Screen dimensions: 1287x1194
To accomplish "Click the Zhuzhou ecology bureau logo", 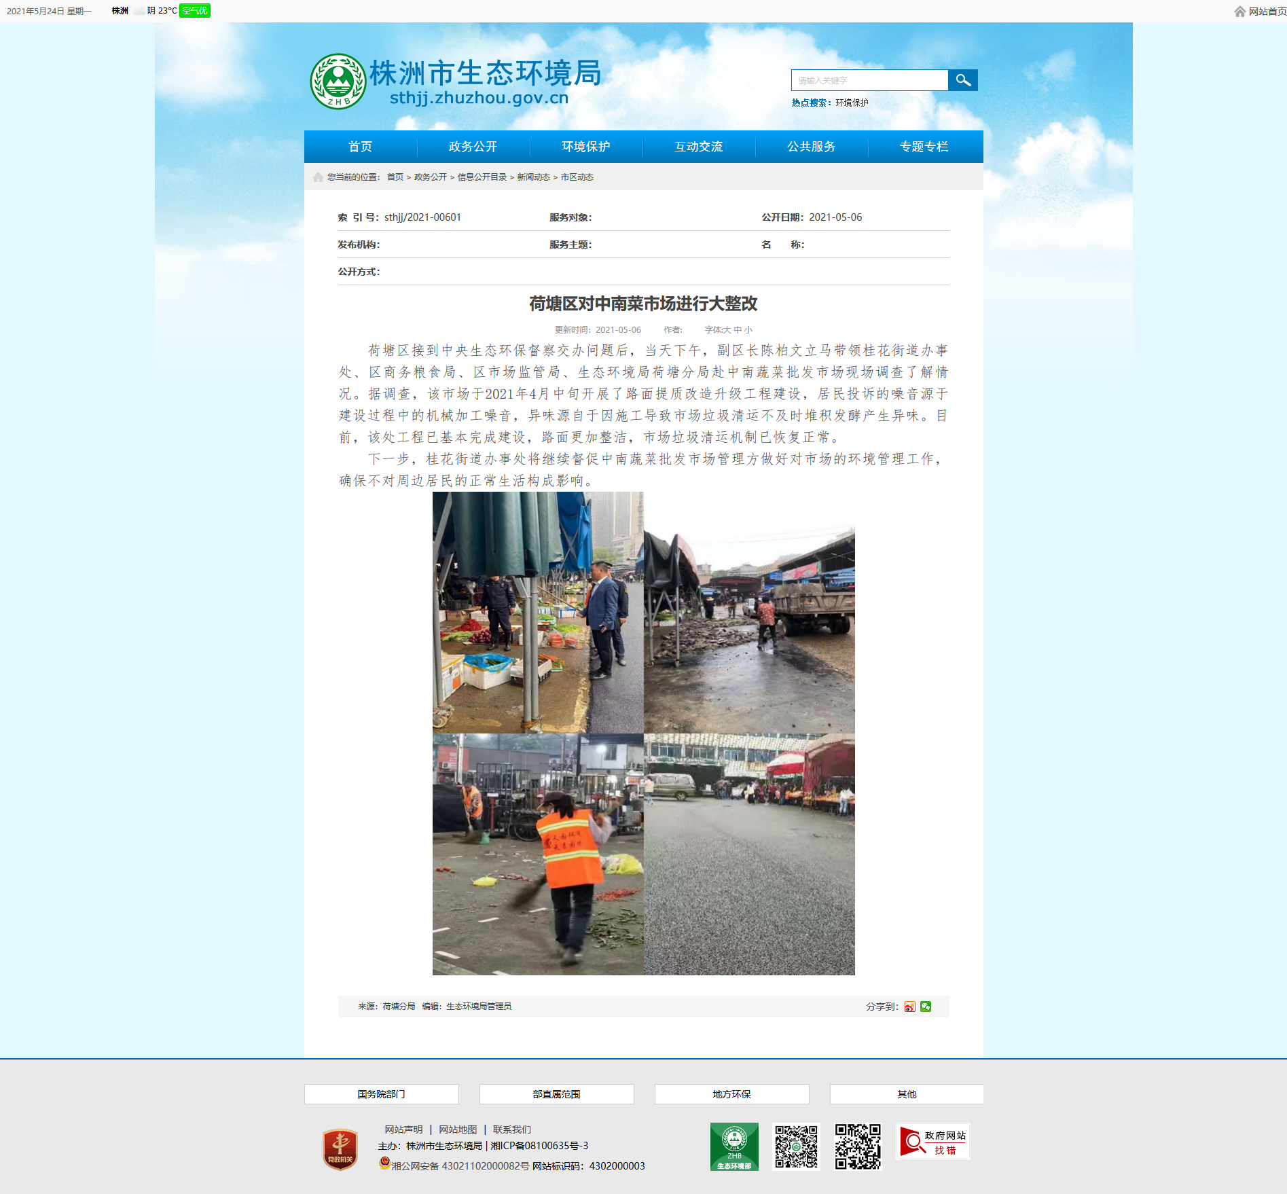I will (x=338, y=82).
